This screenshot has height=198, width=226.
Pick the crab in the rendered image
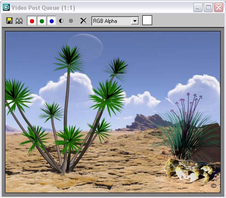[x=189, y=171]
